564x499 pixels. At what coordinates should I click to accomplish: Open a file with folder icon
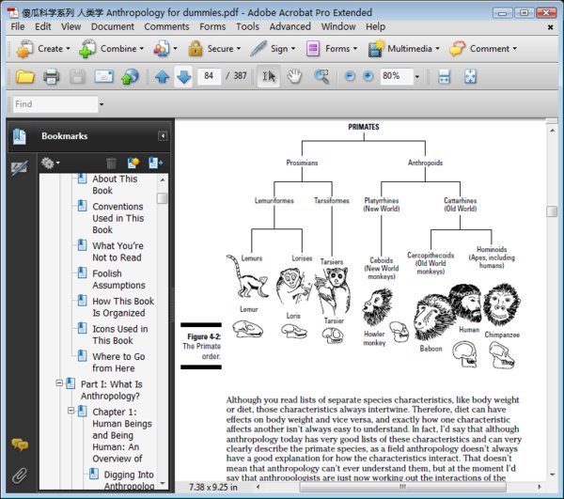pos(24,76)
